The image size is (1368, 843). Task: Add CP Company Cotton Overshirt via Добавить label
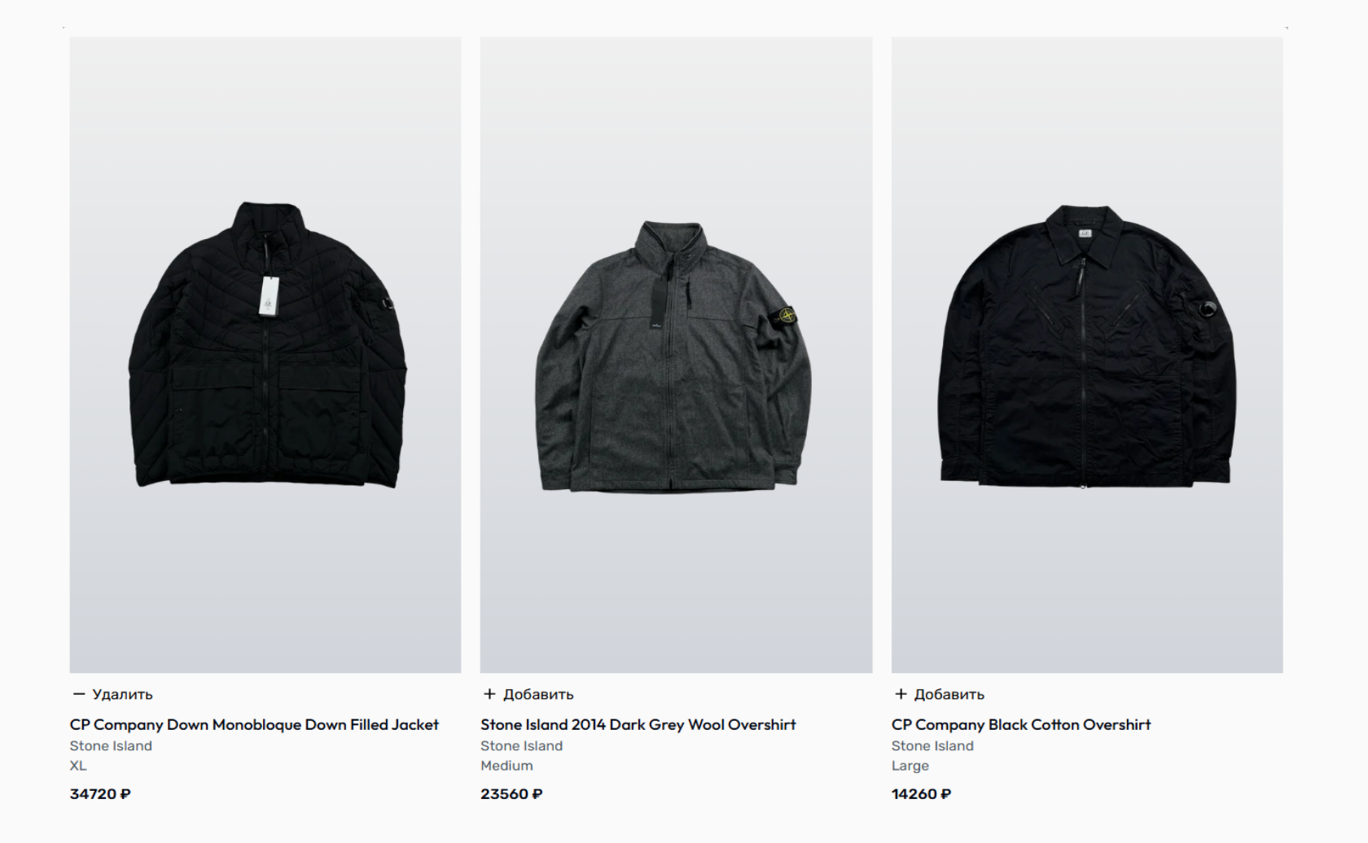949,694
